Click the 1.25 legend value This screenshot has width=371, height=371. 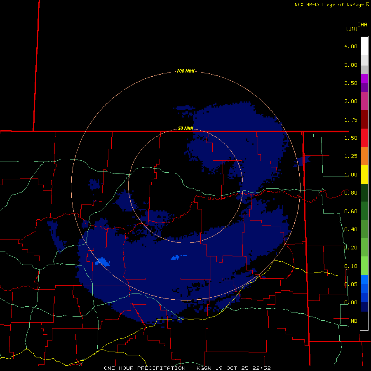click(351, 156)
